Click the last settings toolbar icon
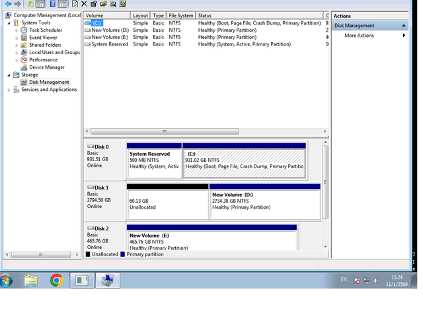 (x=122, y=4)
